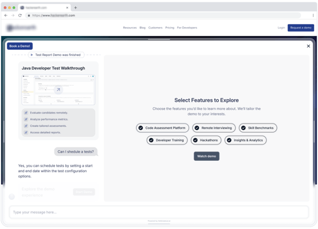
Task: Click 'Java Developer Test Walkthrough' title
Action: point(53,68)
